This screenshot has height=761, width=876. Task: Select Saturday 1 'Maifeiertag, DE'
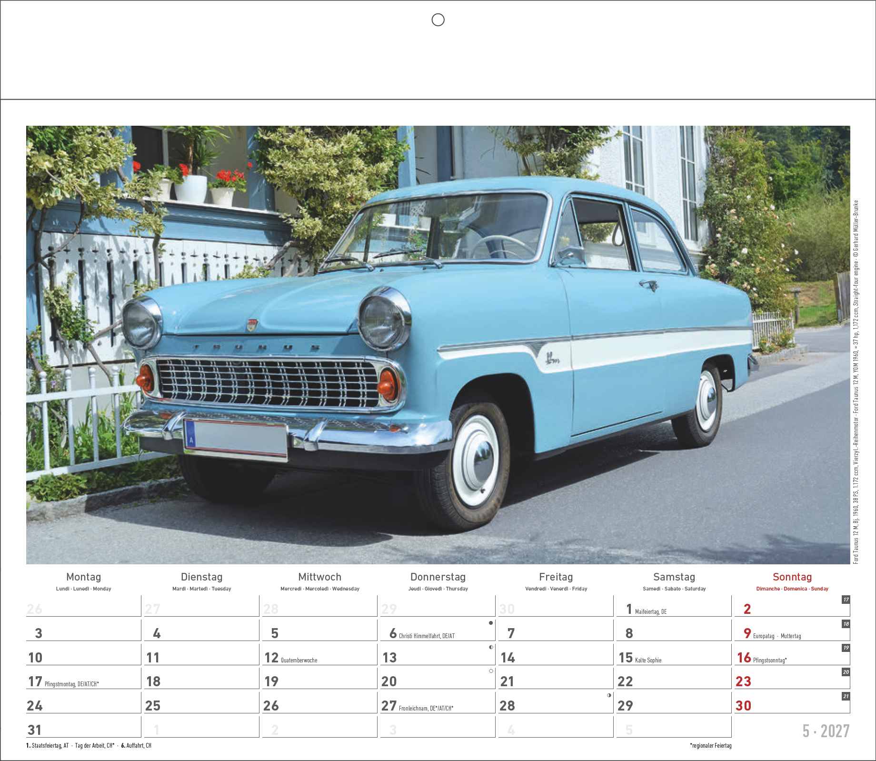(x=674, y=607)
